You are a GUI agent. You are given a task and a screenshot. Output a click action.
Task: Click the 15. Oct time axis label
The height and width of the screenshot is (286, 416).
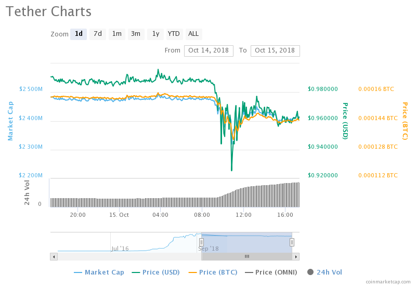(x=119, y=215)
